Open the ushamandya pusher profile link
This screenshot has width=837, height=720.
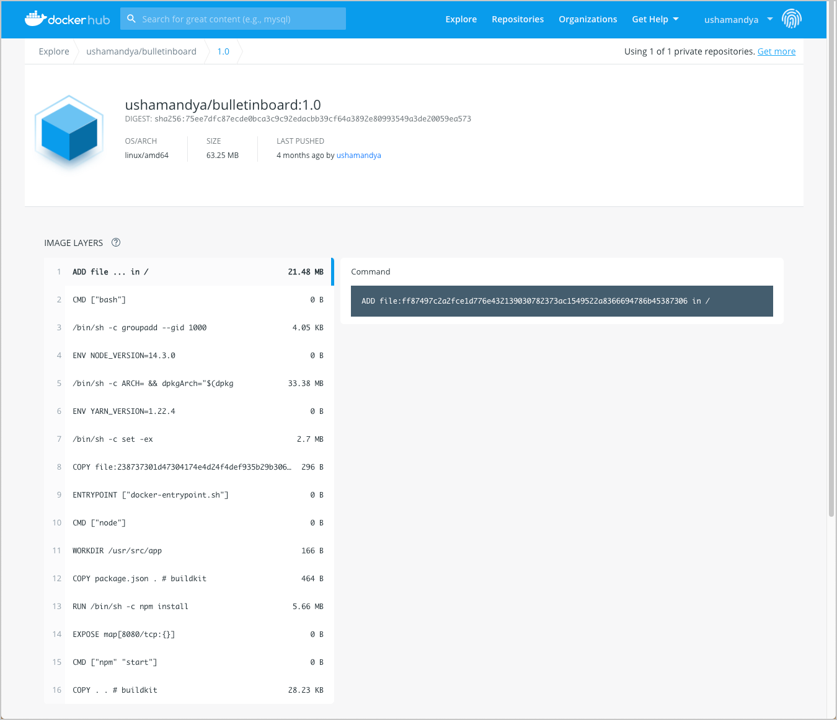click(x=358, y=156)
